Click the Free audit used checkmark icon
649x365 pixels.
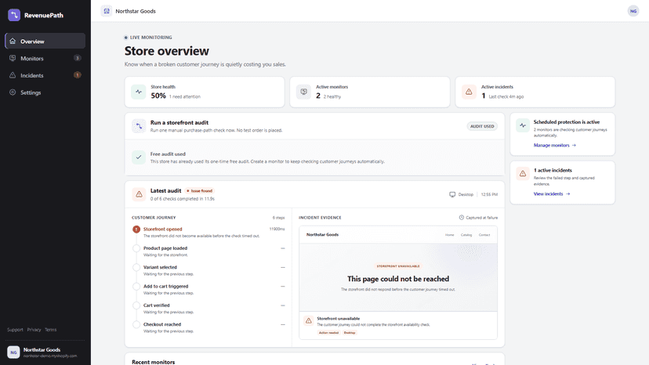139,157
